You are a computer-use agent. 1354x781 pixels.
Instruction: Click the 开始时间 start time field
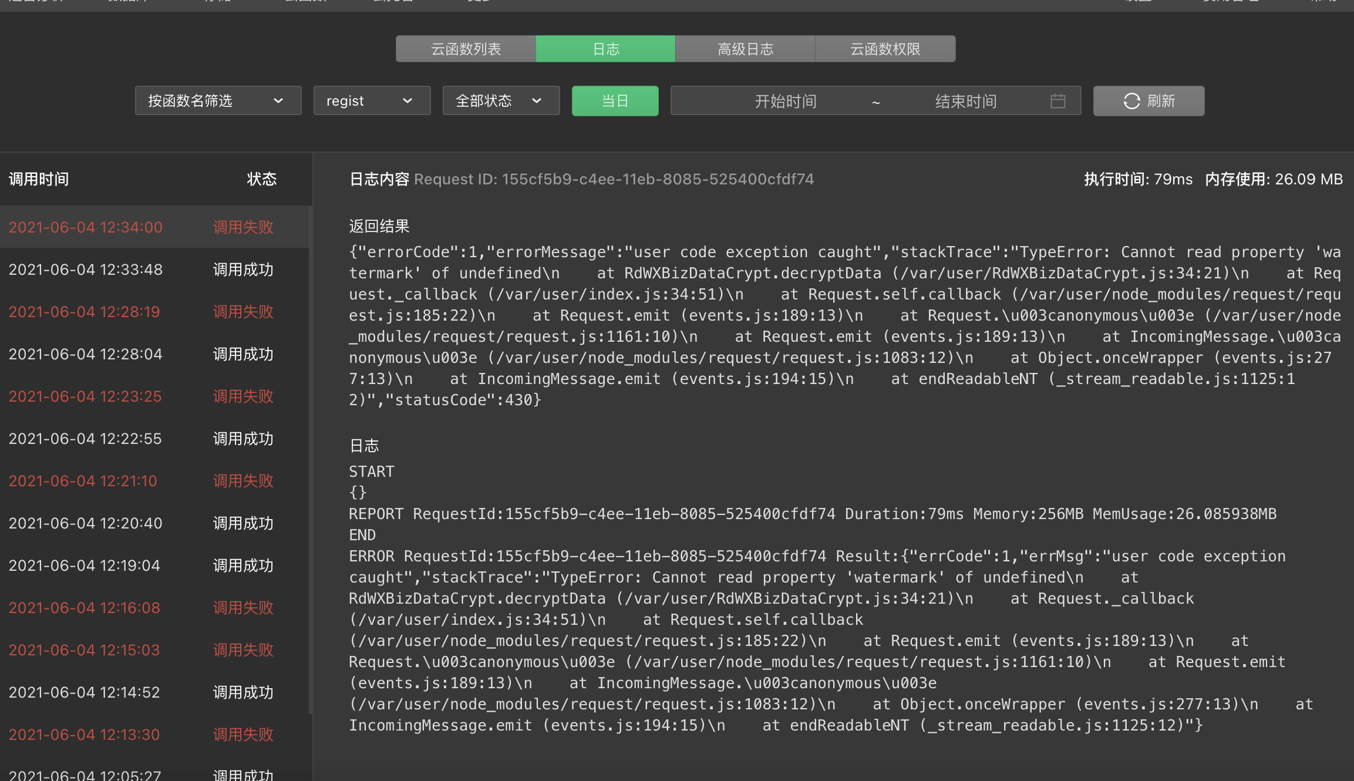point(785,101)
